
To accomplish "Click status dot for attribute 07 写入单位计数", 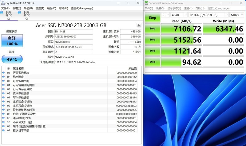I will pos(3,97).
